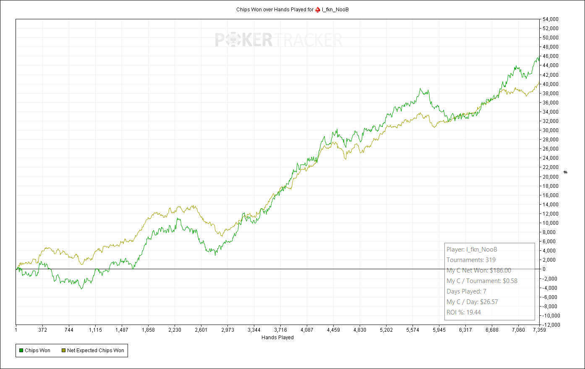Viewport: 585px width, 369px height.
Task: Click the -6,000 y-axis tick label
Action: 550,297
